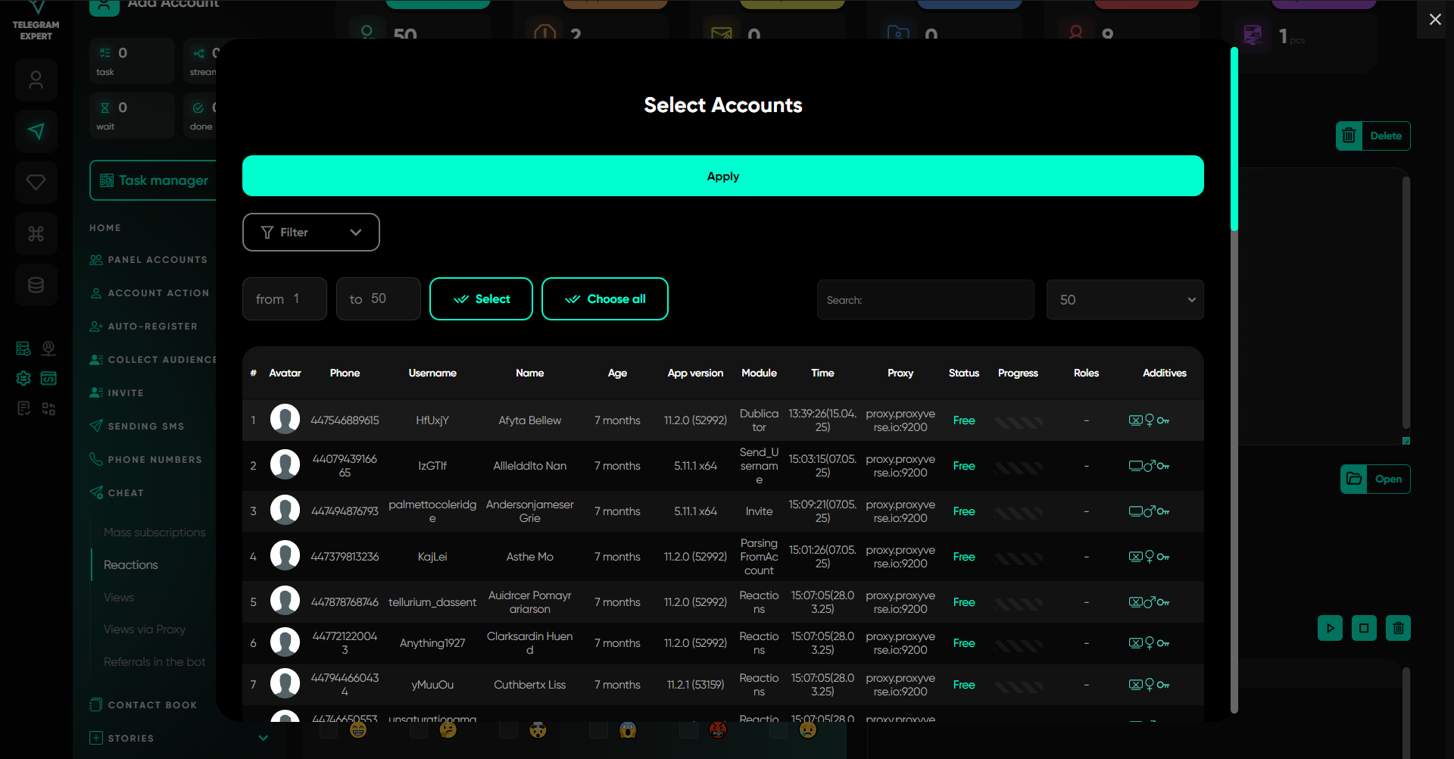
Task: Click the Choose all button
Action: (x=604, y=299)
